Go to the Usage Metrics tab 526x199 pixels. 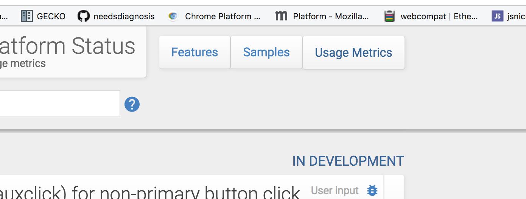(353, 52)
